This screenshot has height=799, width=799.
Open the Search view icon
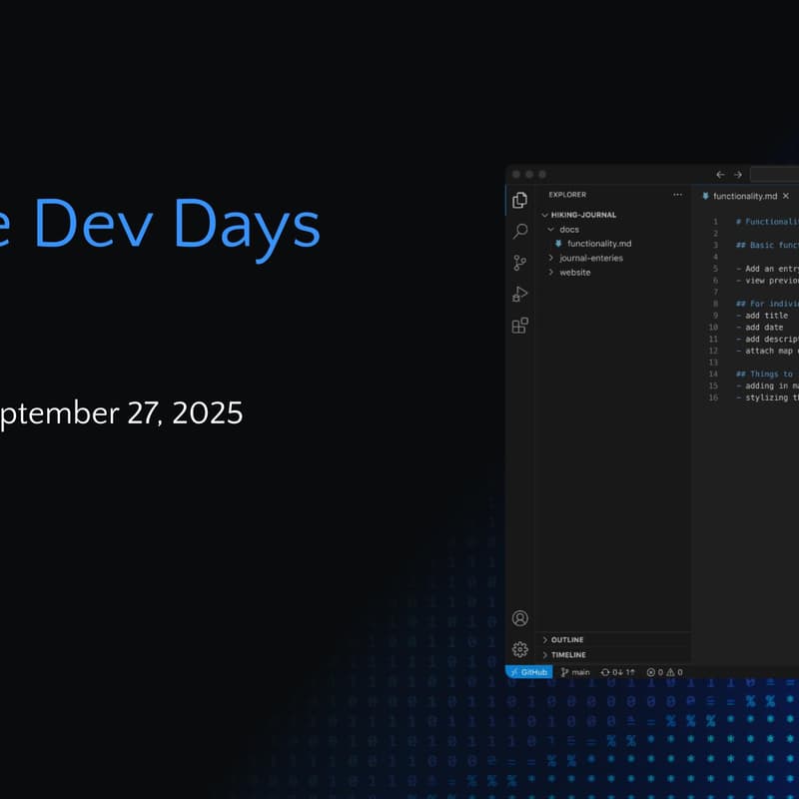pyautogui.click(x=519, y=230)
